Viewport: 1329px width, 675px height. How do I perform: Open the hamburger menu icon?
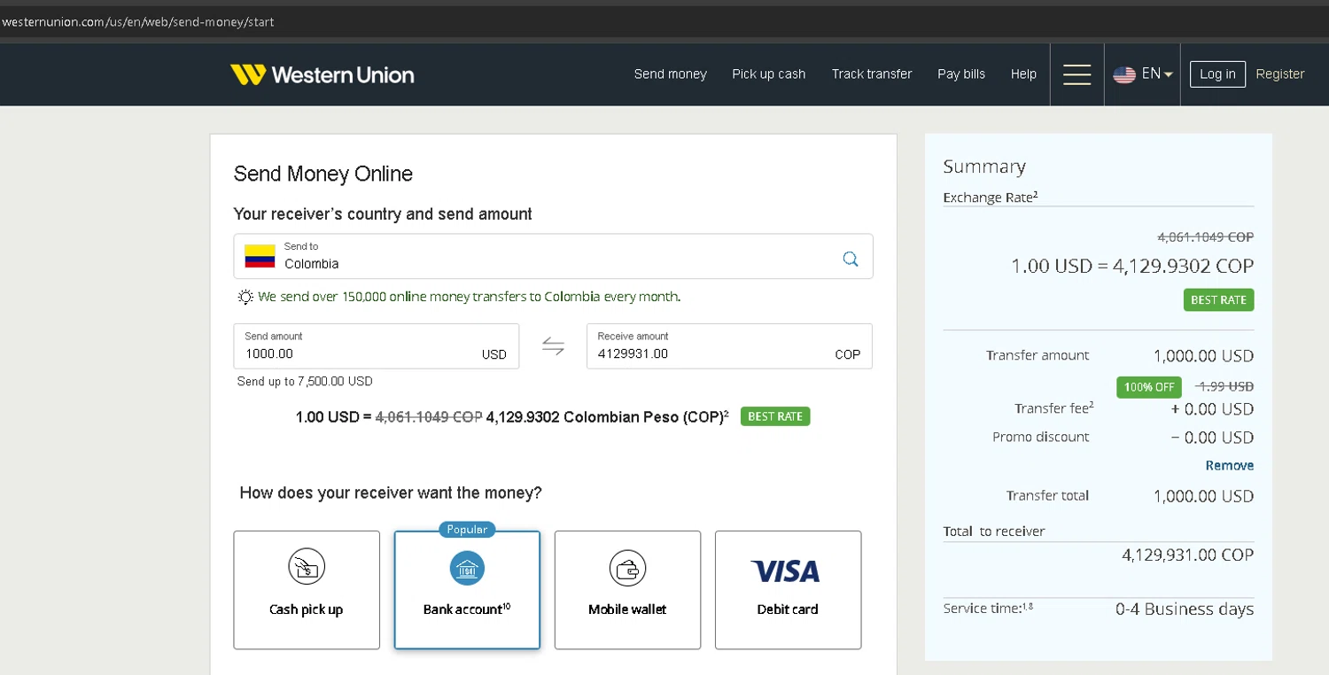point(1076,74)
